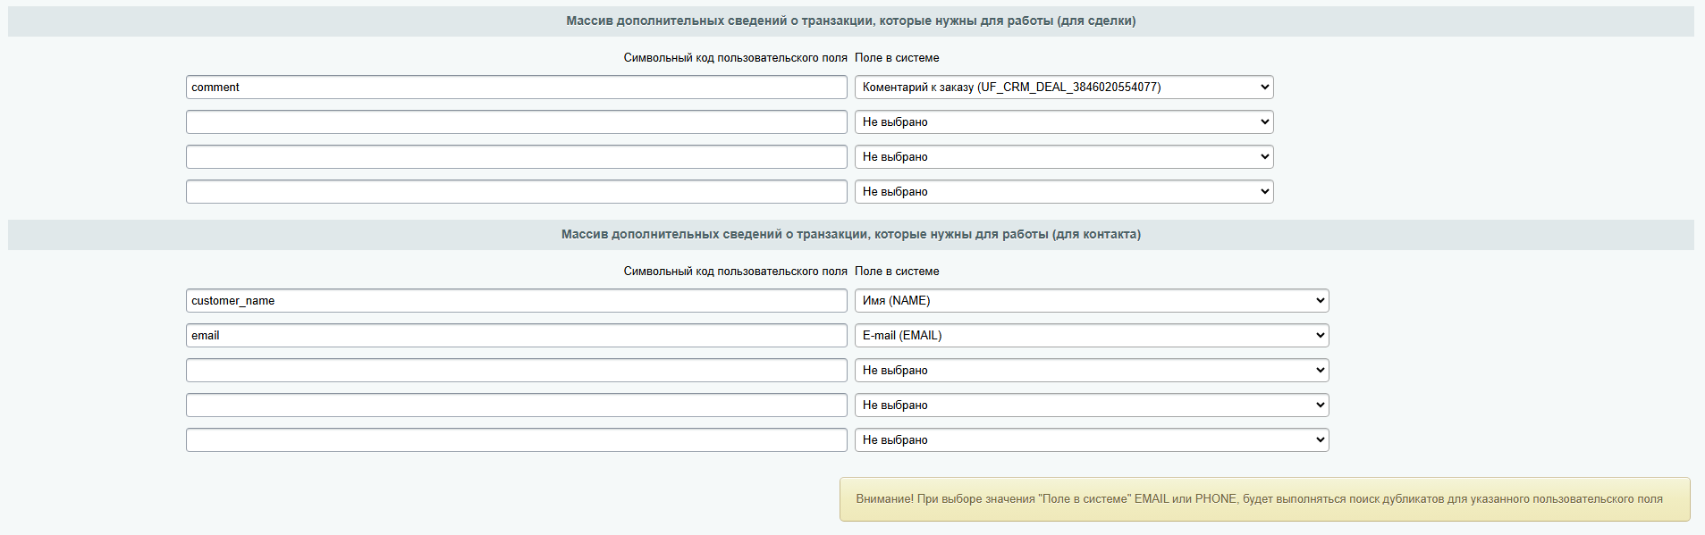
Task: Open the last contact 'Не выбрано' dropdown
Action: pyautogui.click(x=1091, y=440)
